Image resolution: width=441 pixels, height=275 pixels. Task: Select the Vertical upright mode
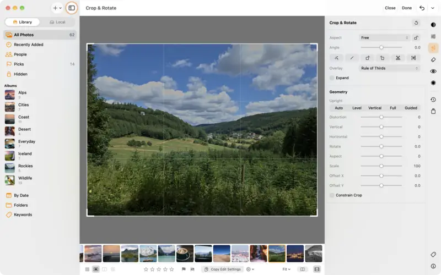tap(375, 108)
